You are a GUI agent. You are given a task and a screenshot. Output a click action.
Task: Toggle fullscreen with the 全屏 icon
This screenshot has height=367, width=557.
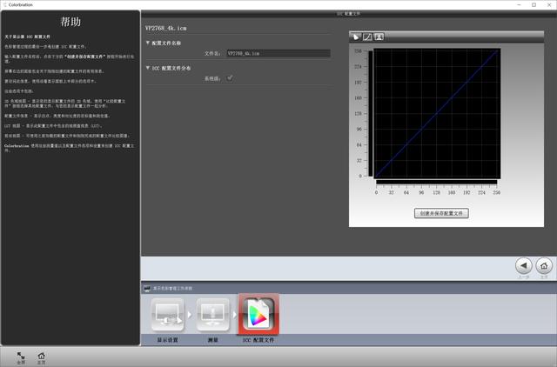pos(21,356)
